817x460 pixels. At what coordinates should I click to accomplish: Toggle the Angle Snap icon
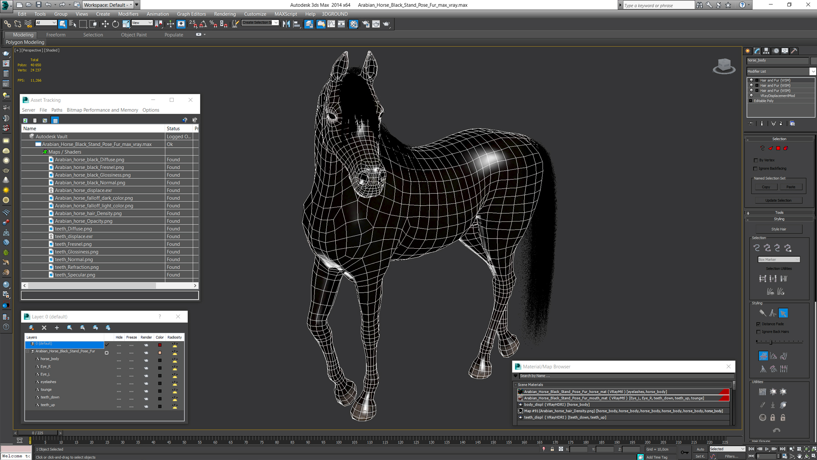[x=203, y=24]
